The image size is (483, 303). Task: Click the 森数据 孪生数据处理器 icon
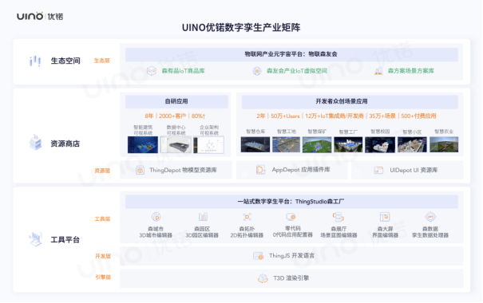430,217
